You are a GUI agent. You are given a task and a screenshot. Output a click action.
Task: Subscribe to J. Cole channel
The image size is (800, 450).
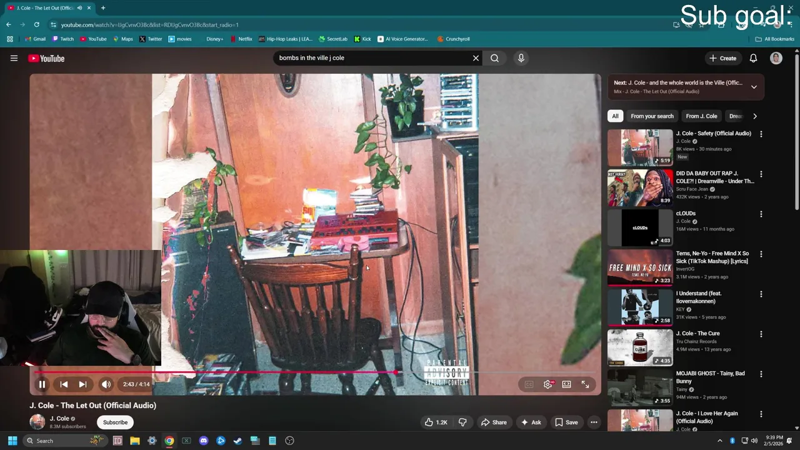(x=115, y=422)
